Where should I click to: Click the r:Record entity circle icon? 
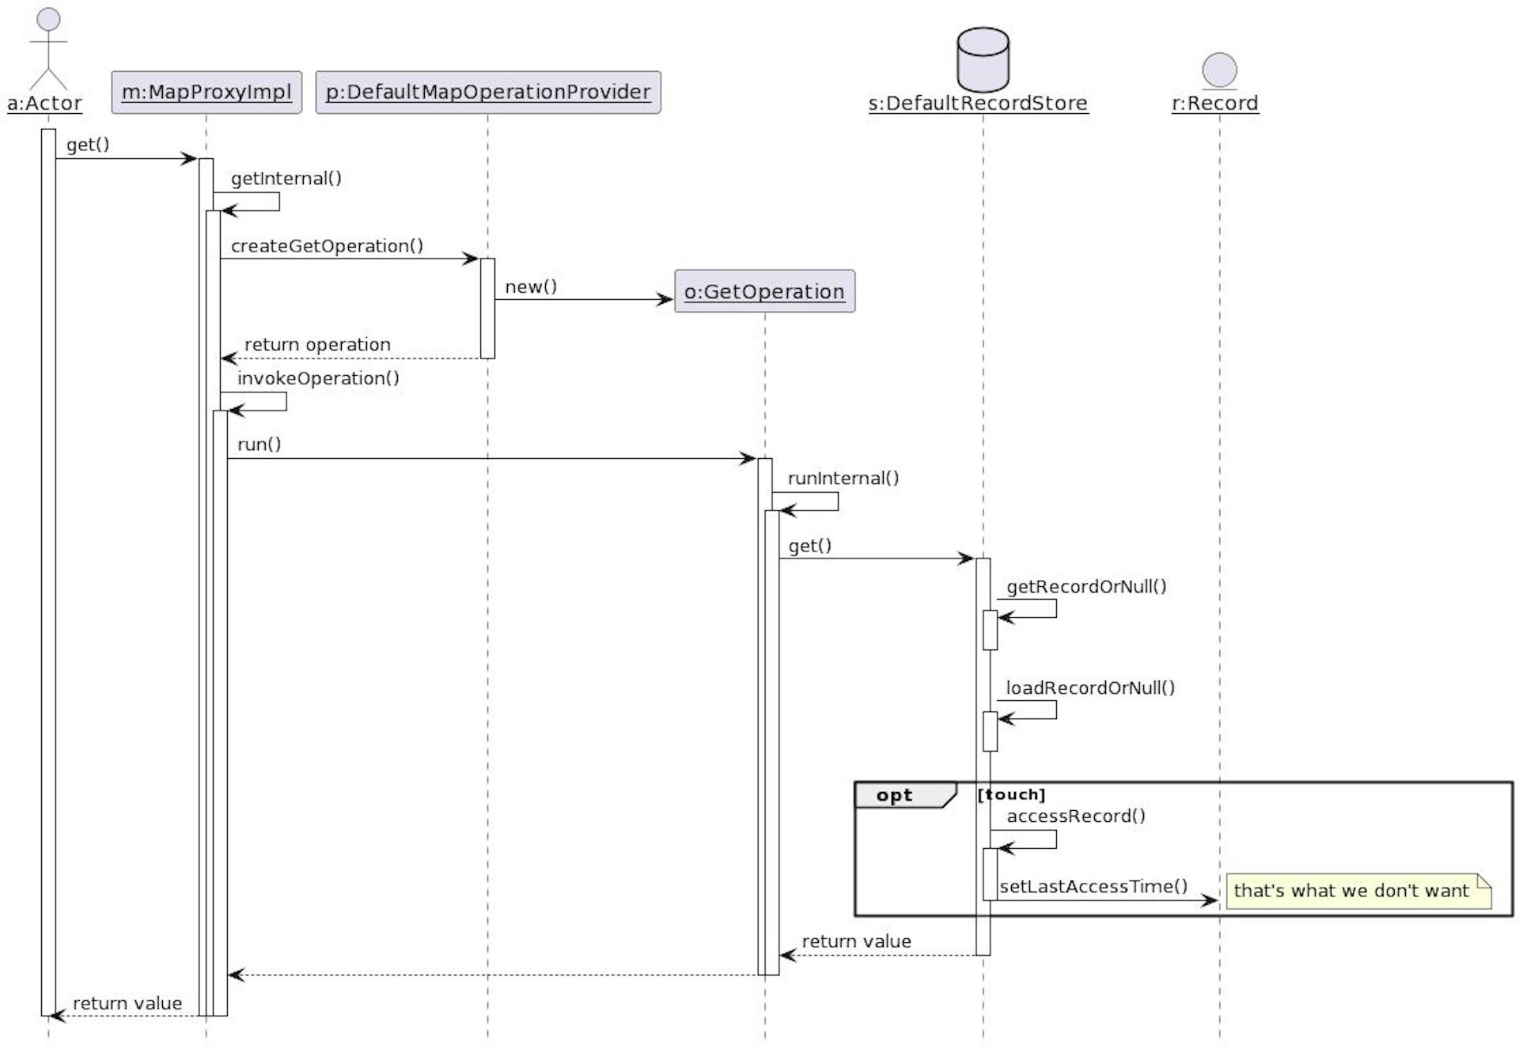tap(1219, 70)
